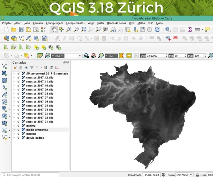
Task: Expand the smos_br_2017_09_clip layer tree
Action: [14, 89]
